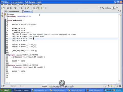Click the horizontal scrollbar right arrow
The image size is (123, 92).
[117, 83]
